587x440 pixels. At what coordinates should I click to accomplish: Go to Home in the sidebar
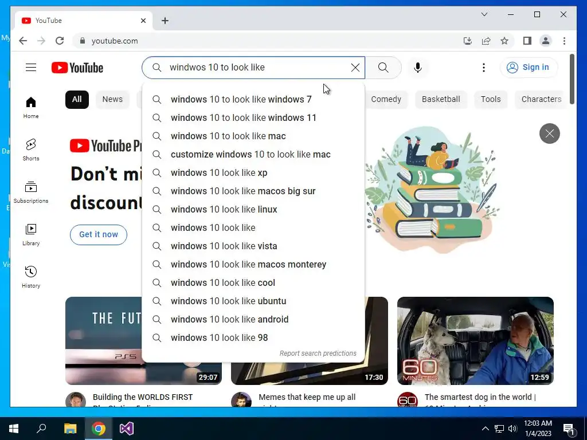(x=31, y=108)
